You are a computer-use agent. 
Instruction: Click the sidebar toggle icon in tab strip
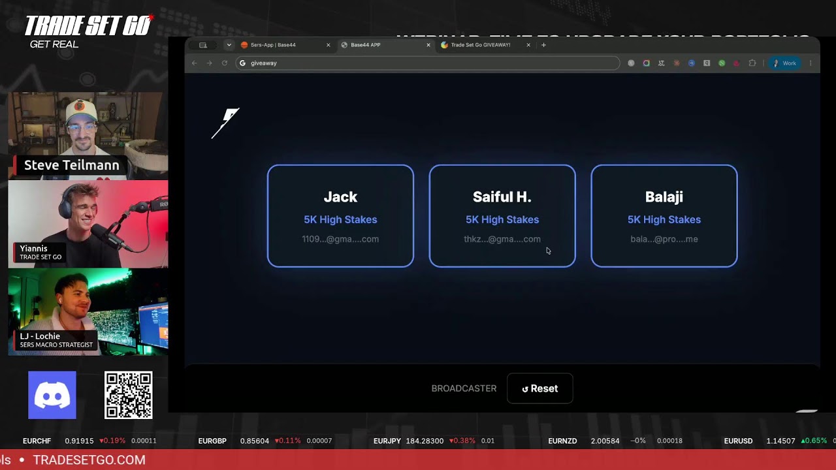[x=203, y=45]
